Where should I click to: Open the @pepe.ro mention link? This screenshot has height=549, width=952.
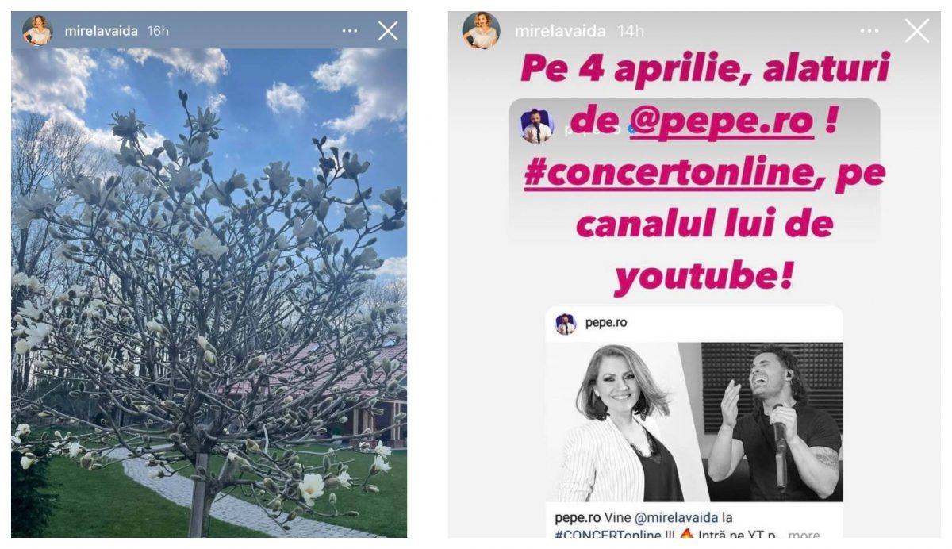[x=721, y=121]
